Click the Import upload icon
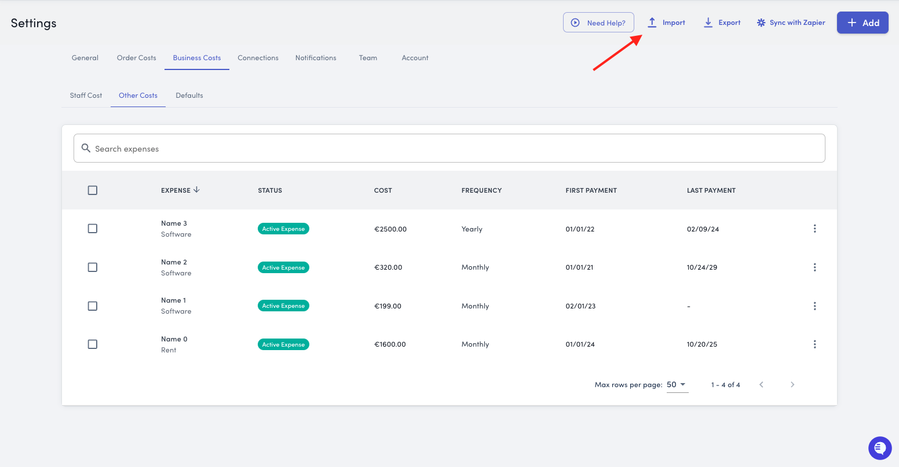Viewport: 899px width, 467px height. click(x=652, y=23)
